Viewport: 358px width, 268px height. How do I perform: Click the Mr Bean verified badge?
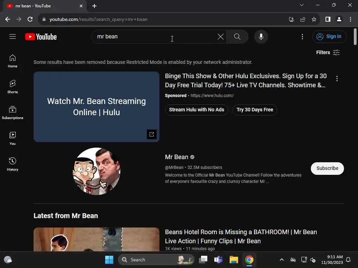192,157
